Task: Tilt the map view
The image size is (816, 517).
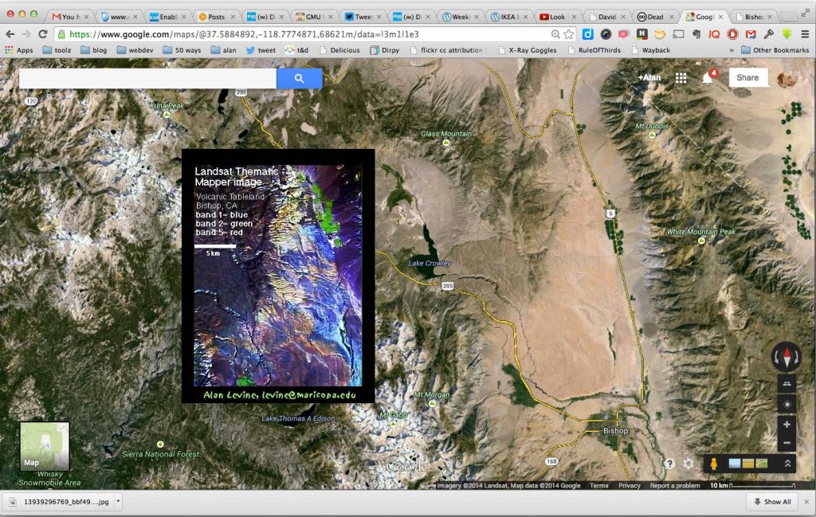Action: tap(787, 384)
